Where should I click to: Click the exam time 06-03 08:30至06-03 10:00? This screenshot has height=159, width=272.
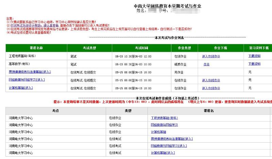point(133,64)
